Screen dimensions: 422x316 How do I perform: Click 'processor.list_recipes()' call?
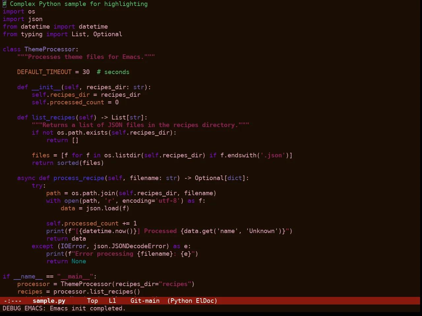point(97,292)
